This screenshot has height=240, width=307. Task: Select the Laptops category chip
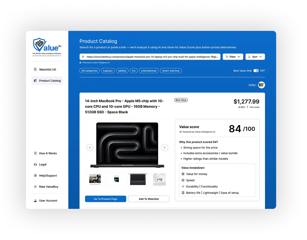(x=108, y=71)
